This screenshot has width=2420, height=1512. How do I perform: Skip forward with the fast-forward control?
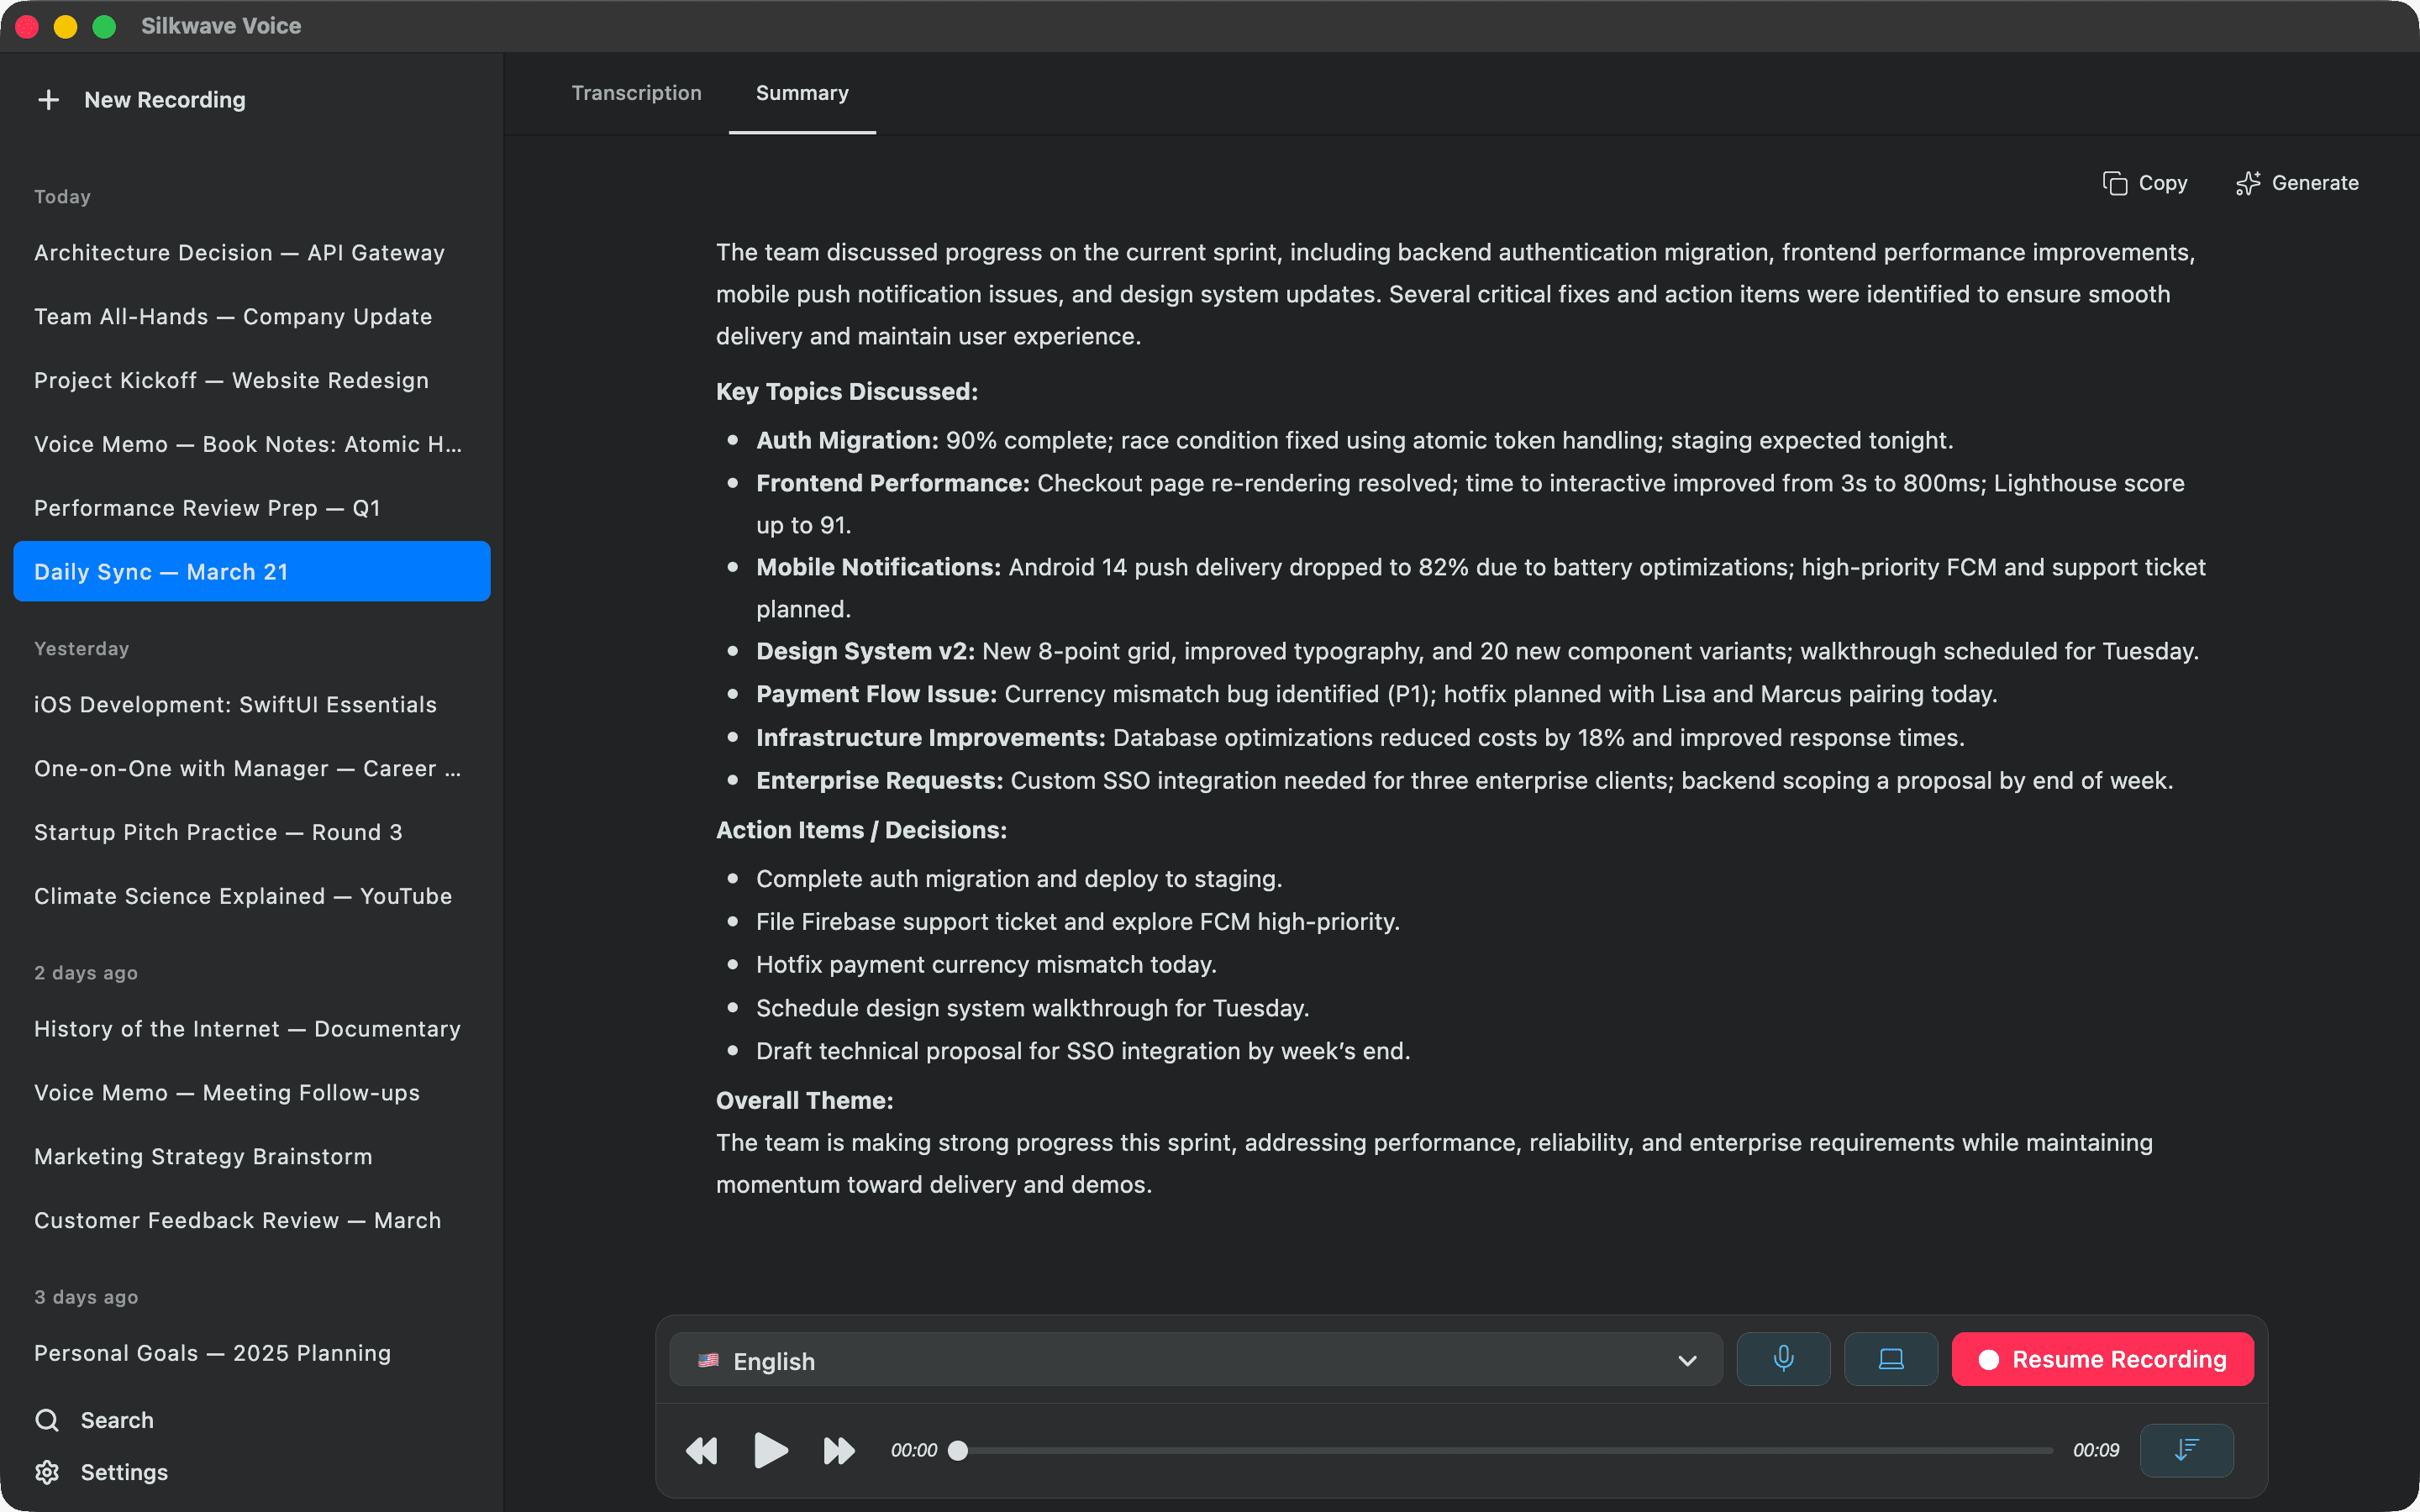pyautogui.click(x=838, y=1450)
